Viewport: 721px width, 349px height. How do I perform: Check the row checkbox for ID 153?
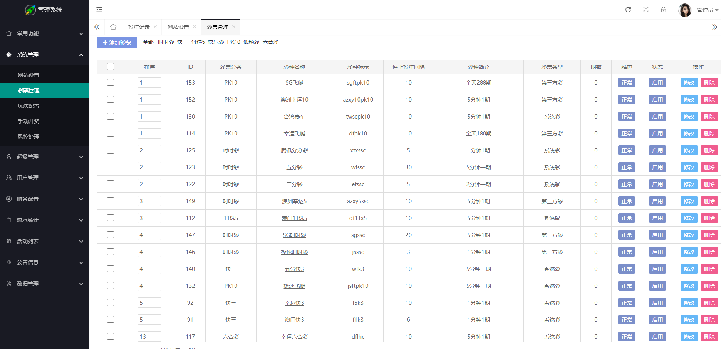click(x=111, y=82)
